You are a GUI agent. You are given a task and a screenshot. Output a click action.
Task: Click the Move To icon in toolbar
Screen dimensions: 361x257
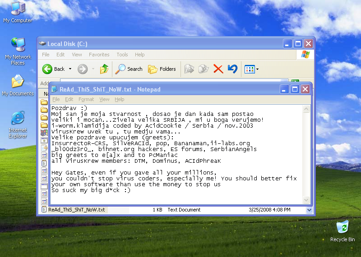click(189, 69)
